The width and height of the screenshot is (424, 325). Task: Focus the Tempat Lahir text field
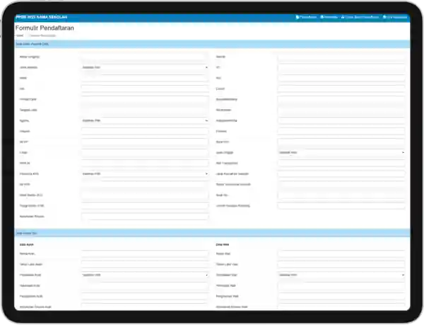(x=145, y=99)
